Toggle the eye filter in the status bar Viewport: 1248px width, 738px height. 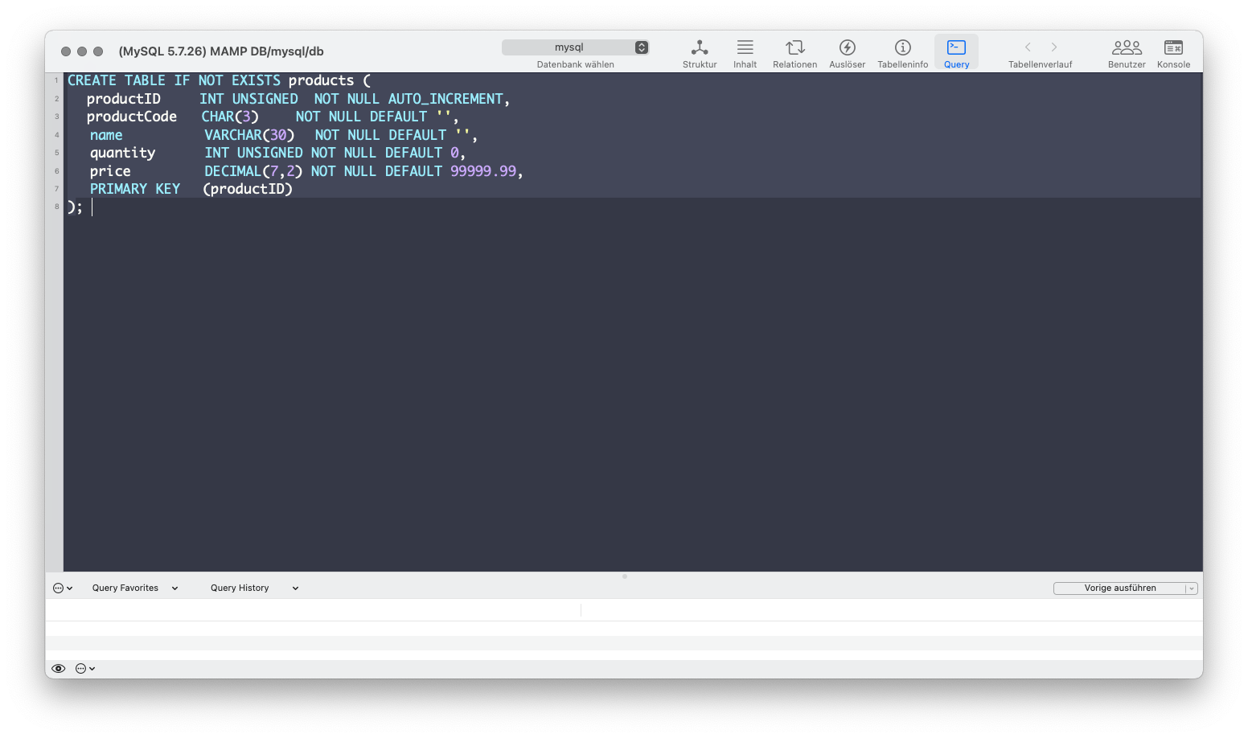pos(58,668)
